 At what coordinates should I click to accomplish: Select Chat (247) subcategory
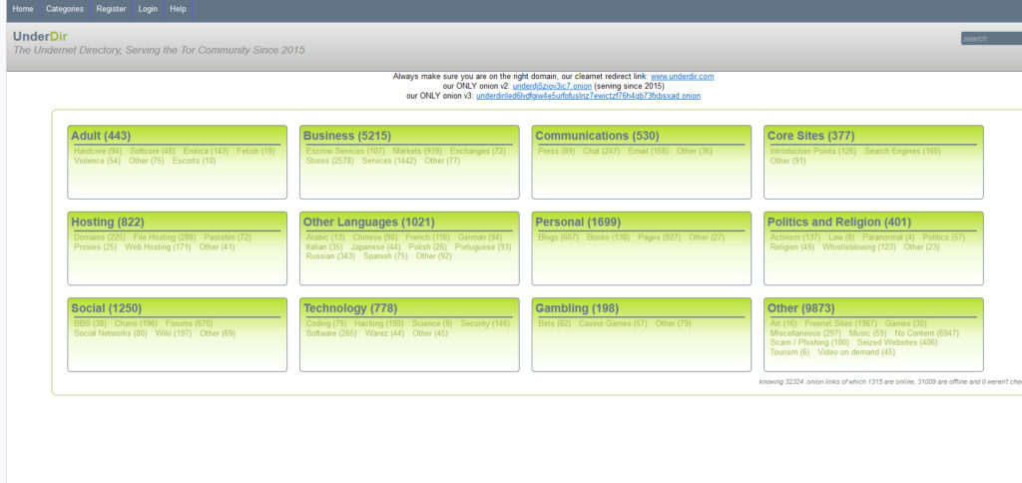pyautogui.click(x=602, y=152)
